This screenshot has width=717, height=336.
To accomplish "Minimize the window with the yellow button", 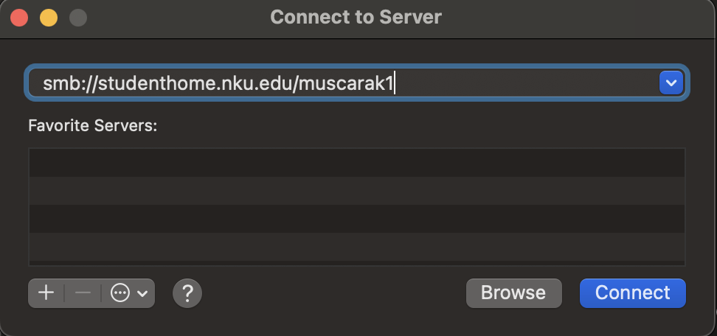I will click(x=49, y=17).
